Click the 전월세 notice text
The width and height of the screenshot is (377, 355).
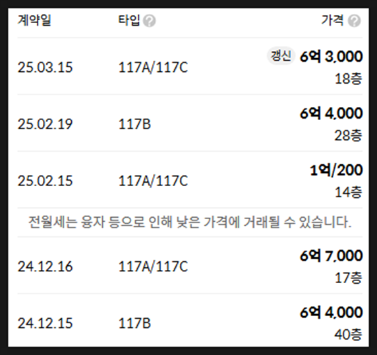click(190, 222)
